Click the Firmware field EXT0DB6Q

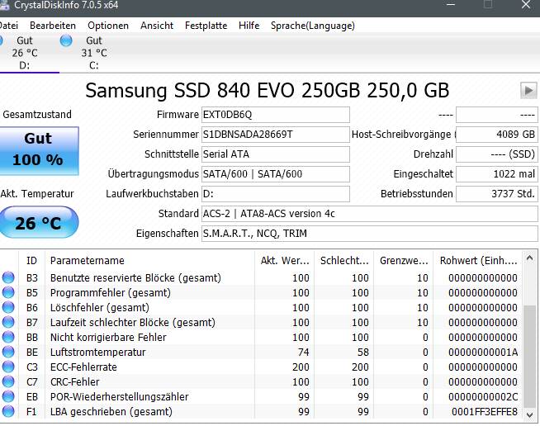point(276,114)
